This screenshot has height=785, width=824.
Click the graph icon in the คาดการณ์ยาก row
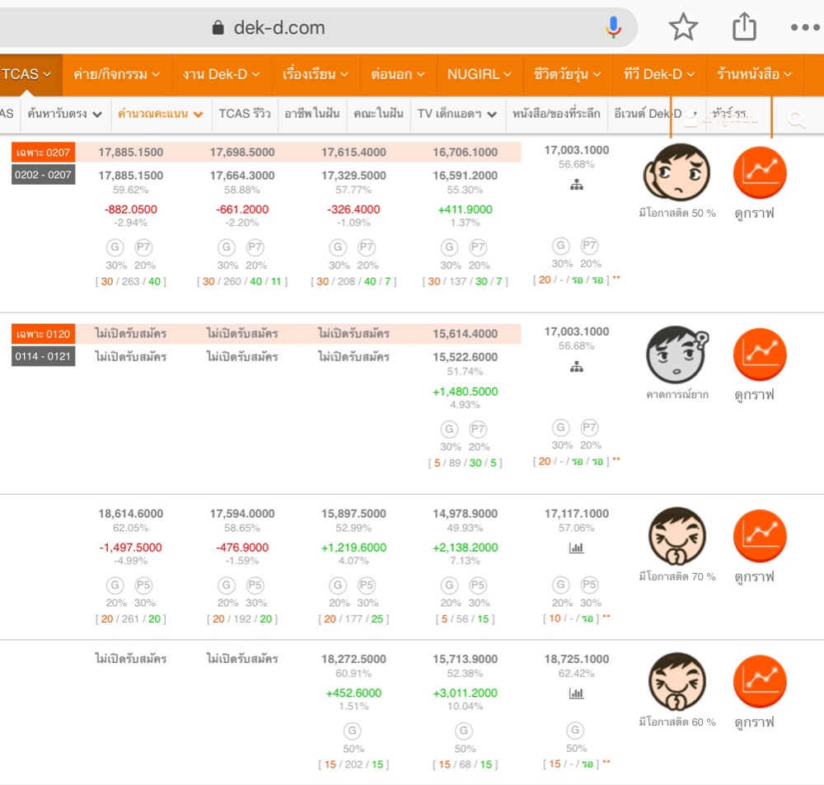pyautogui.click(x=760, y=354)
